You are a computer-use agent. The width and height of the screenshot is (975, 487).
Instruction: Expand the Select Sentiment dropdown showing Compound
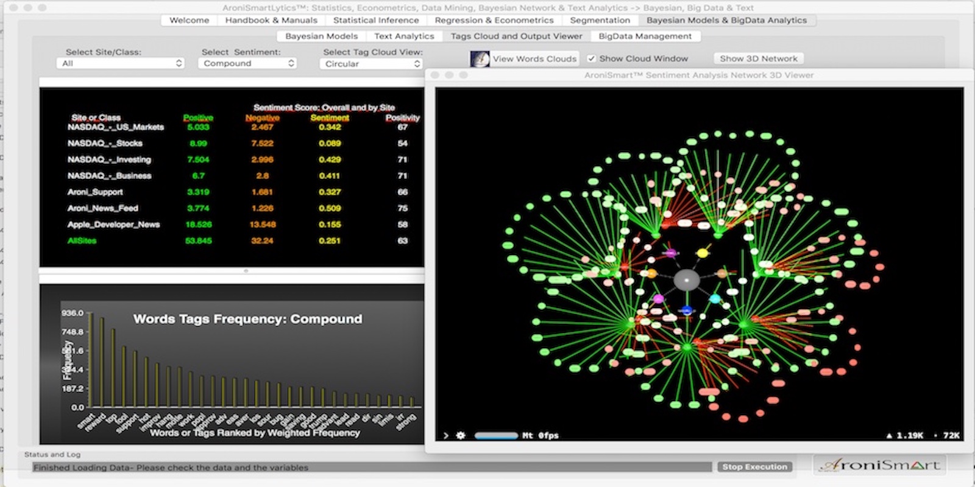(247, 63)
